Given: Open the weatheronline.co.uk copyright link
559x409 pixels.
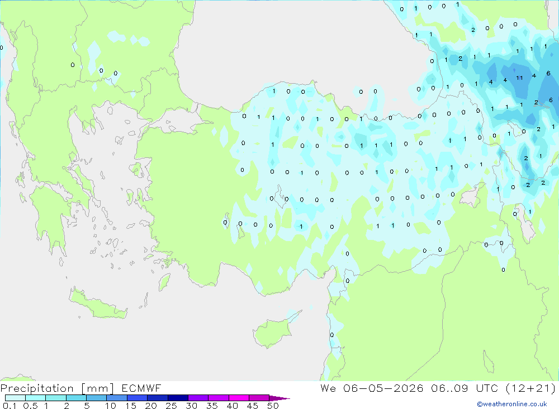Looking at the screenshot, I should [512, 404].
